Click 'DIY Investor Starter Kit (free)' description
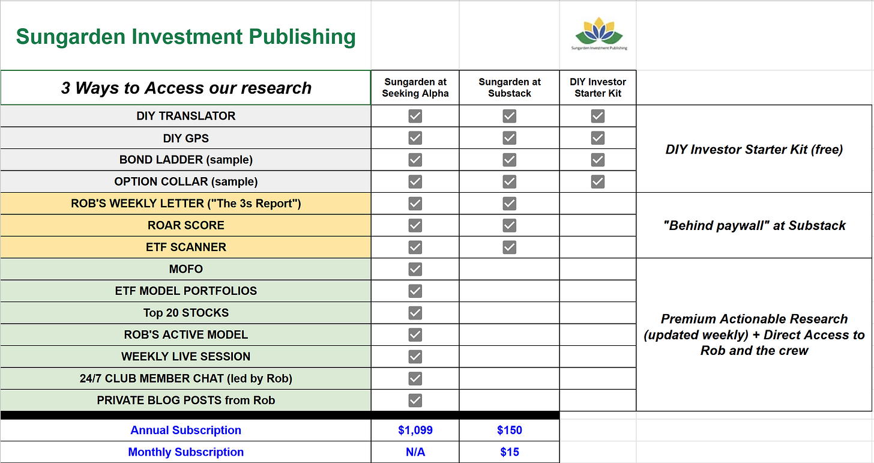The width and height of the screenshot is (874, 463). [x=754, y=149]
